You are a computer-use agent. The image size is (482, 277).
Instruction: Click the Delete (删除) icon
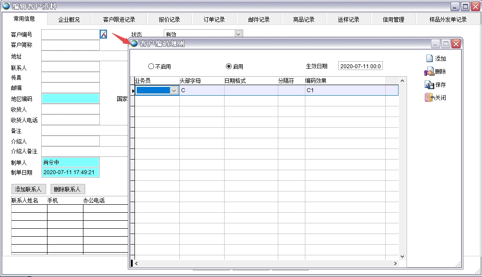429,72
